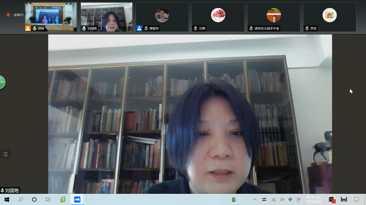Open the notification center icon
The image size is (366, 205).
[357, 200]
